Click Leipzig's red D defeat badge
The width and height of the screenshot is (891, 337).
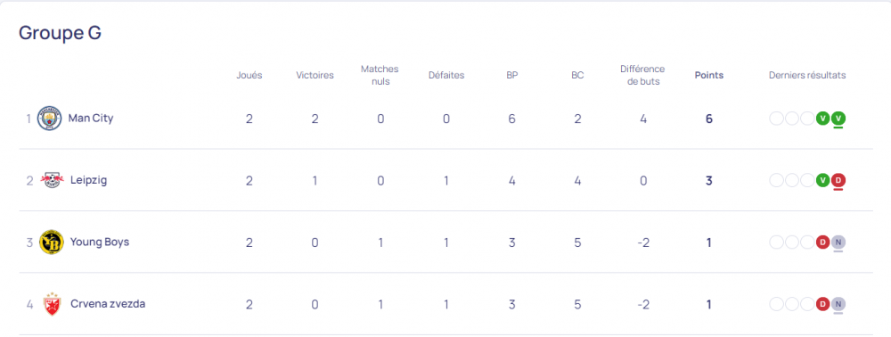(838, 181)
